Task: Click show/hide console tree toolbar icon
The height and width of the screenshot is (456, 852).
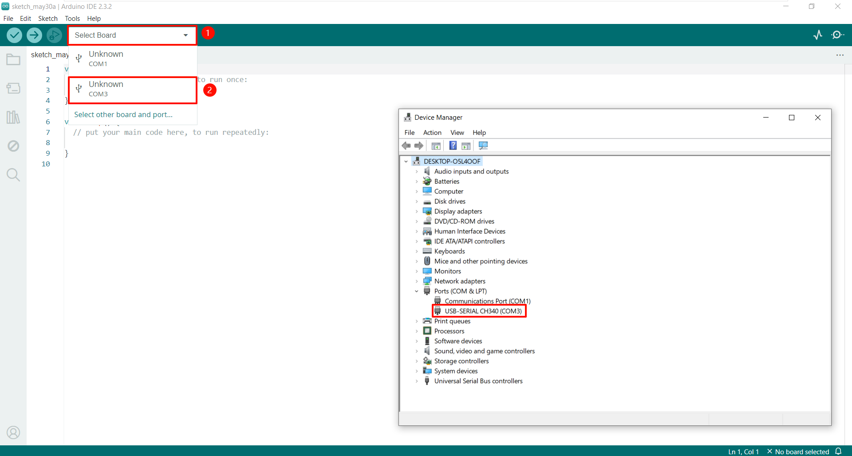Action: coord(436,145)
